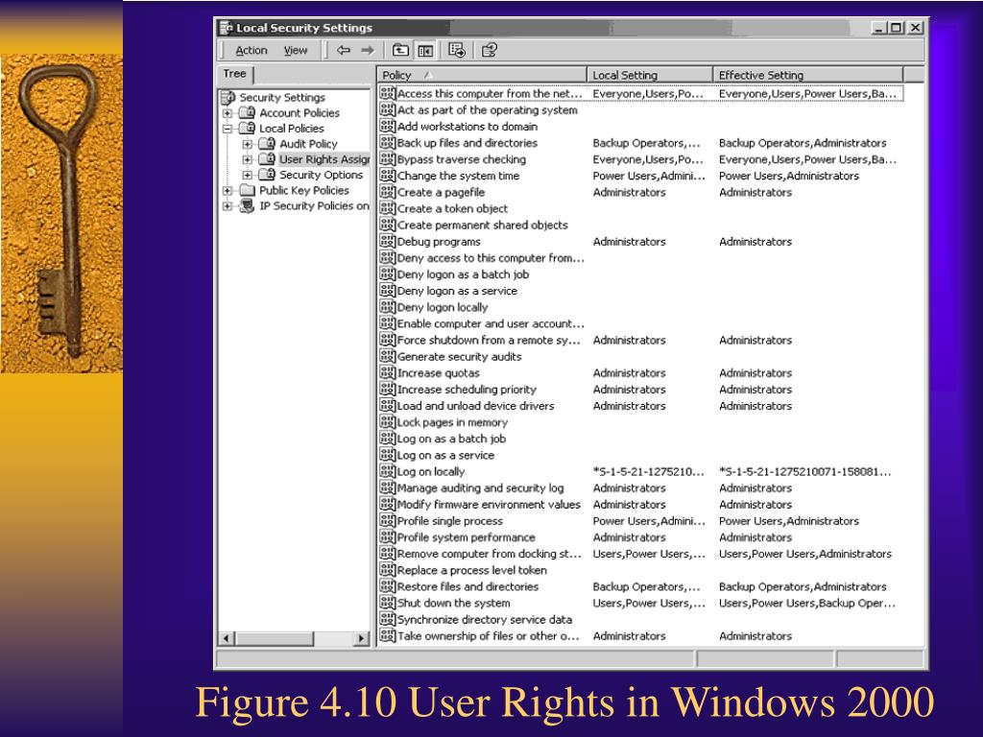Click the IP Security Policies computer icon

(x=248, y=205)
